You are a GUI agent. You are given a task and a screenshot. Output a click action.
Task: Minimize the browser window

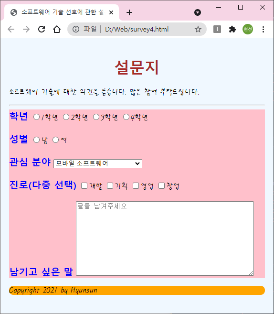click(219, 8)
